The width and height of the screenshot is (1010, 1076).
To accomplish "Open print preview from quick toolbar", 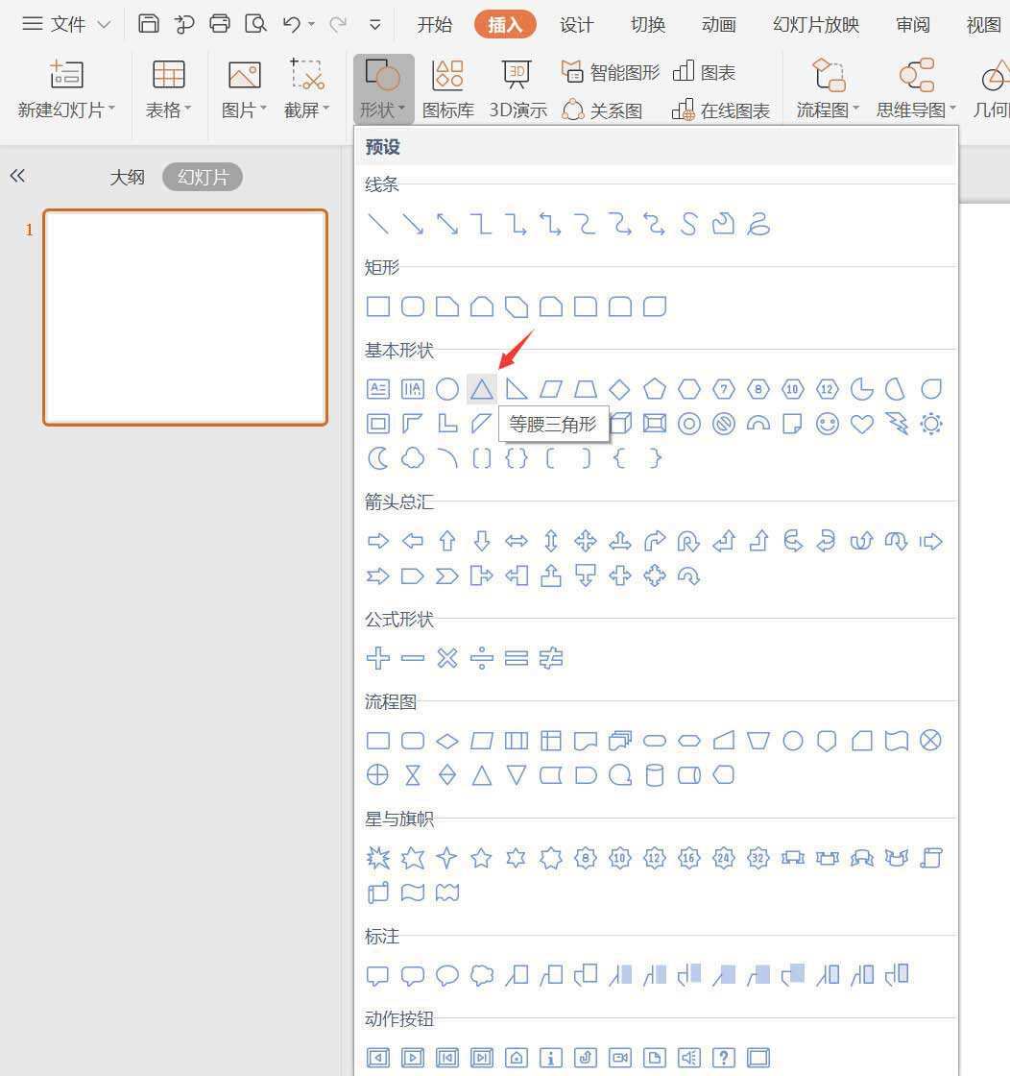I will click(255, 24).
